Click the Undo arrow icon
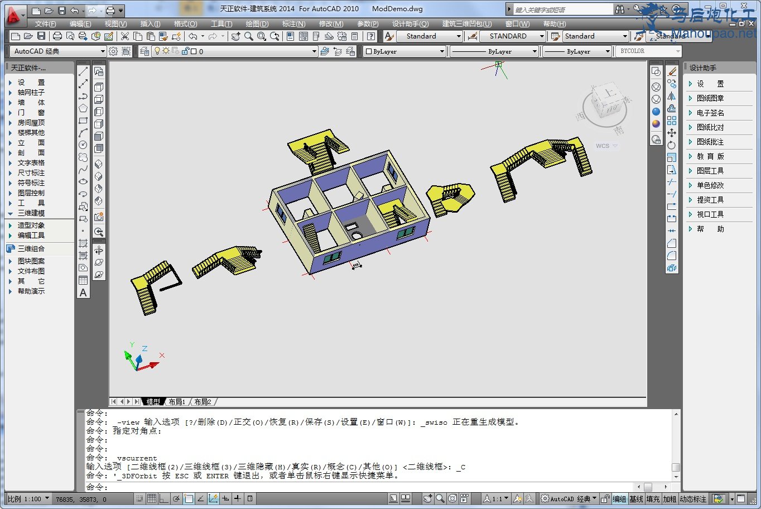 coord(192,36)
